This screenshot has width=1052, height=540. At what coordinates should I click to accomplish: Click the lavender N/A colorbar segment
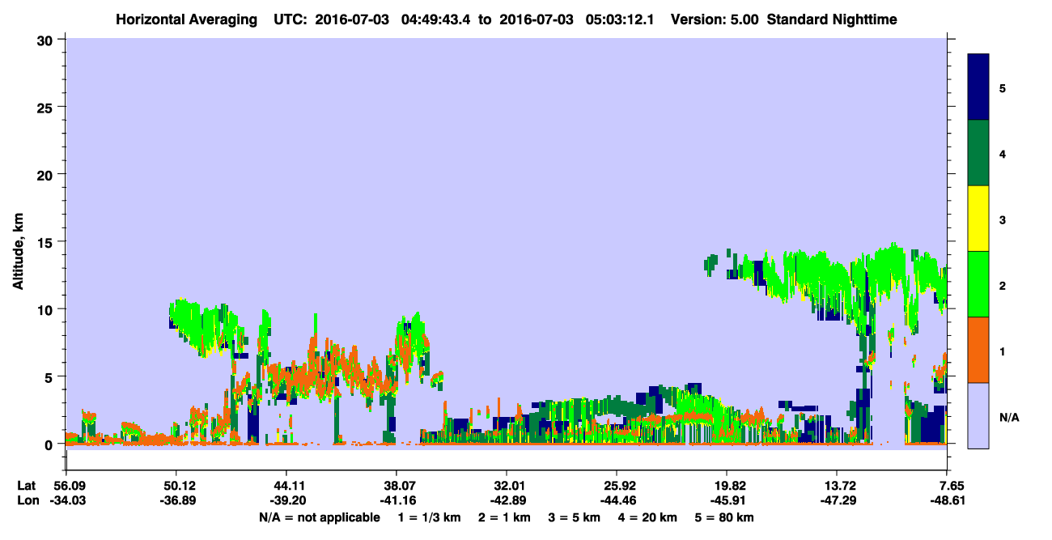coord(978,415)
